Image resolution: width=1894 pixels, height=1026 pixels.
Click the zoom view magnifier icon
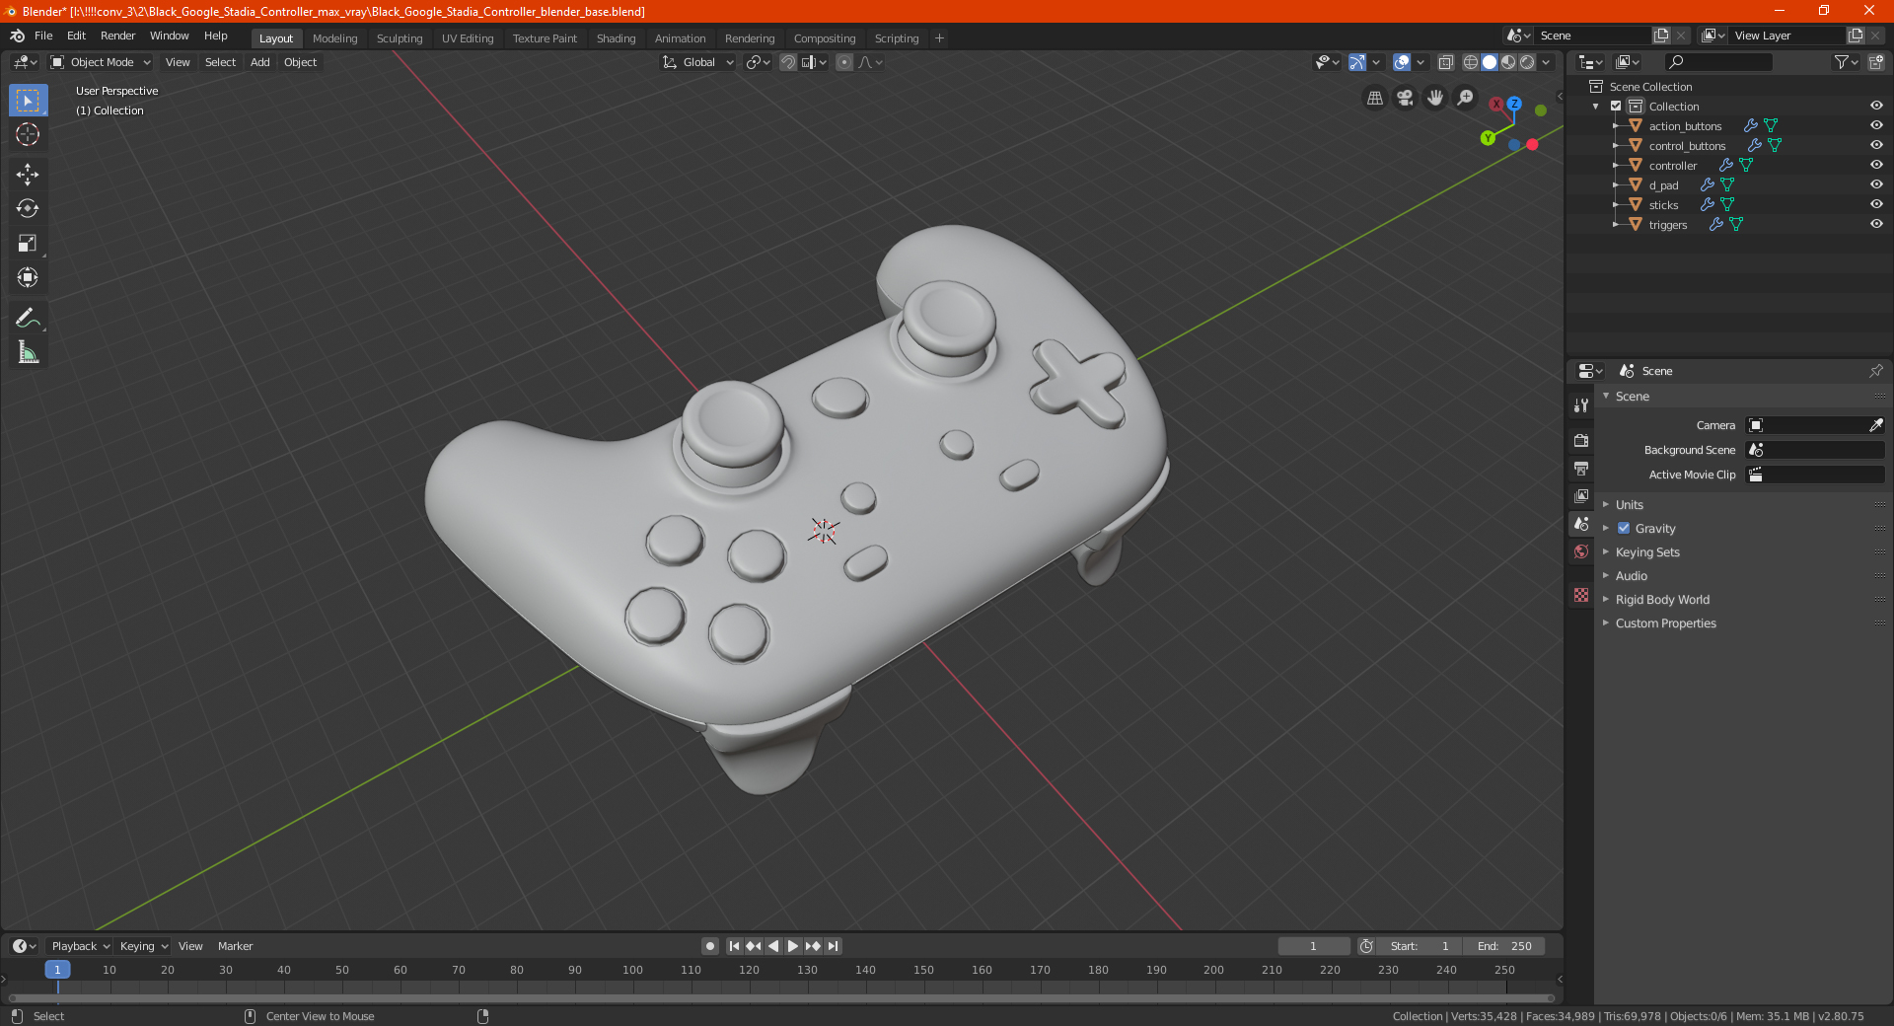pos(1466,98)
